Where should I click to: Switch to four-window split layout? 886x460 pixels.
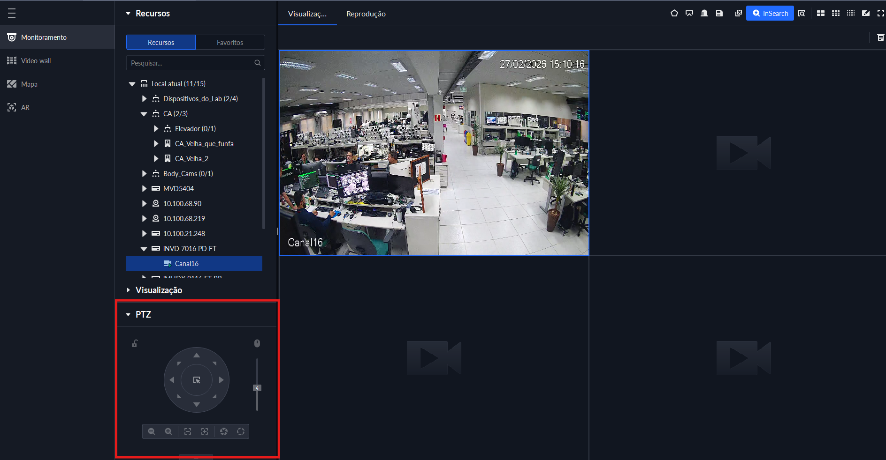click(x=820, y=14)
